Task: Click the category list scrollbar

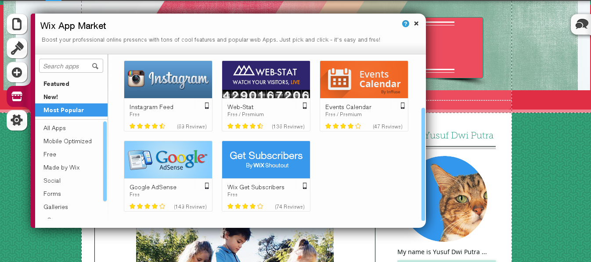Action: [x=105, y=161]
